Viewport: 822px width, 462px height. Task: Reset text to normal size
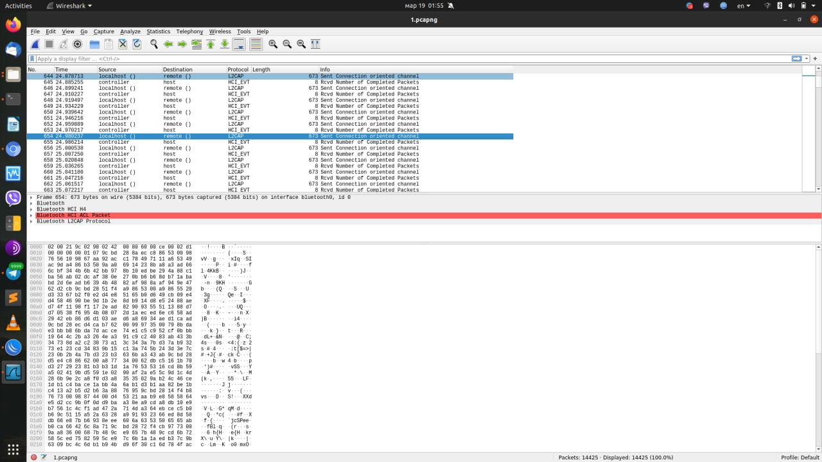tap(301, 44)
